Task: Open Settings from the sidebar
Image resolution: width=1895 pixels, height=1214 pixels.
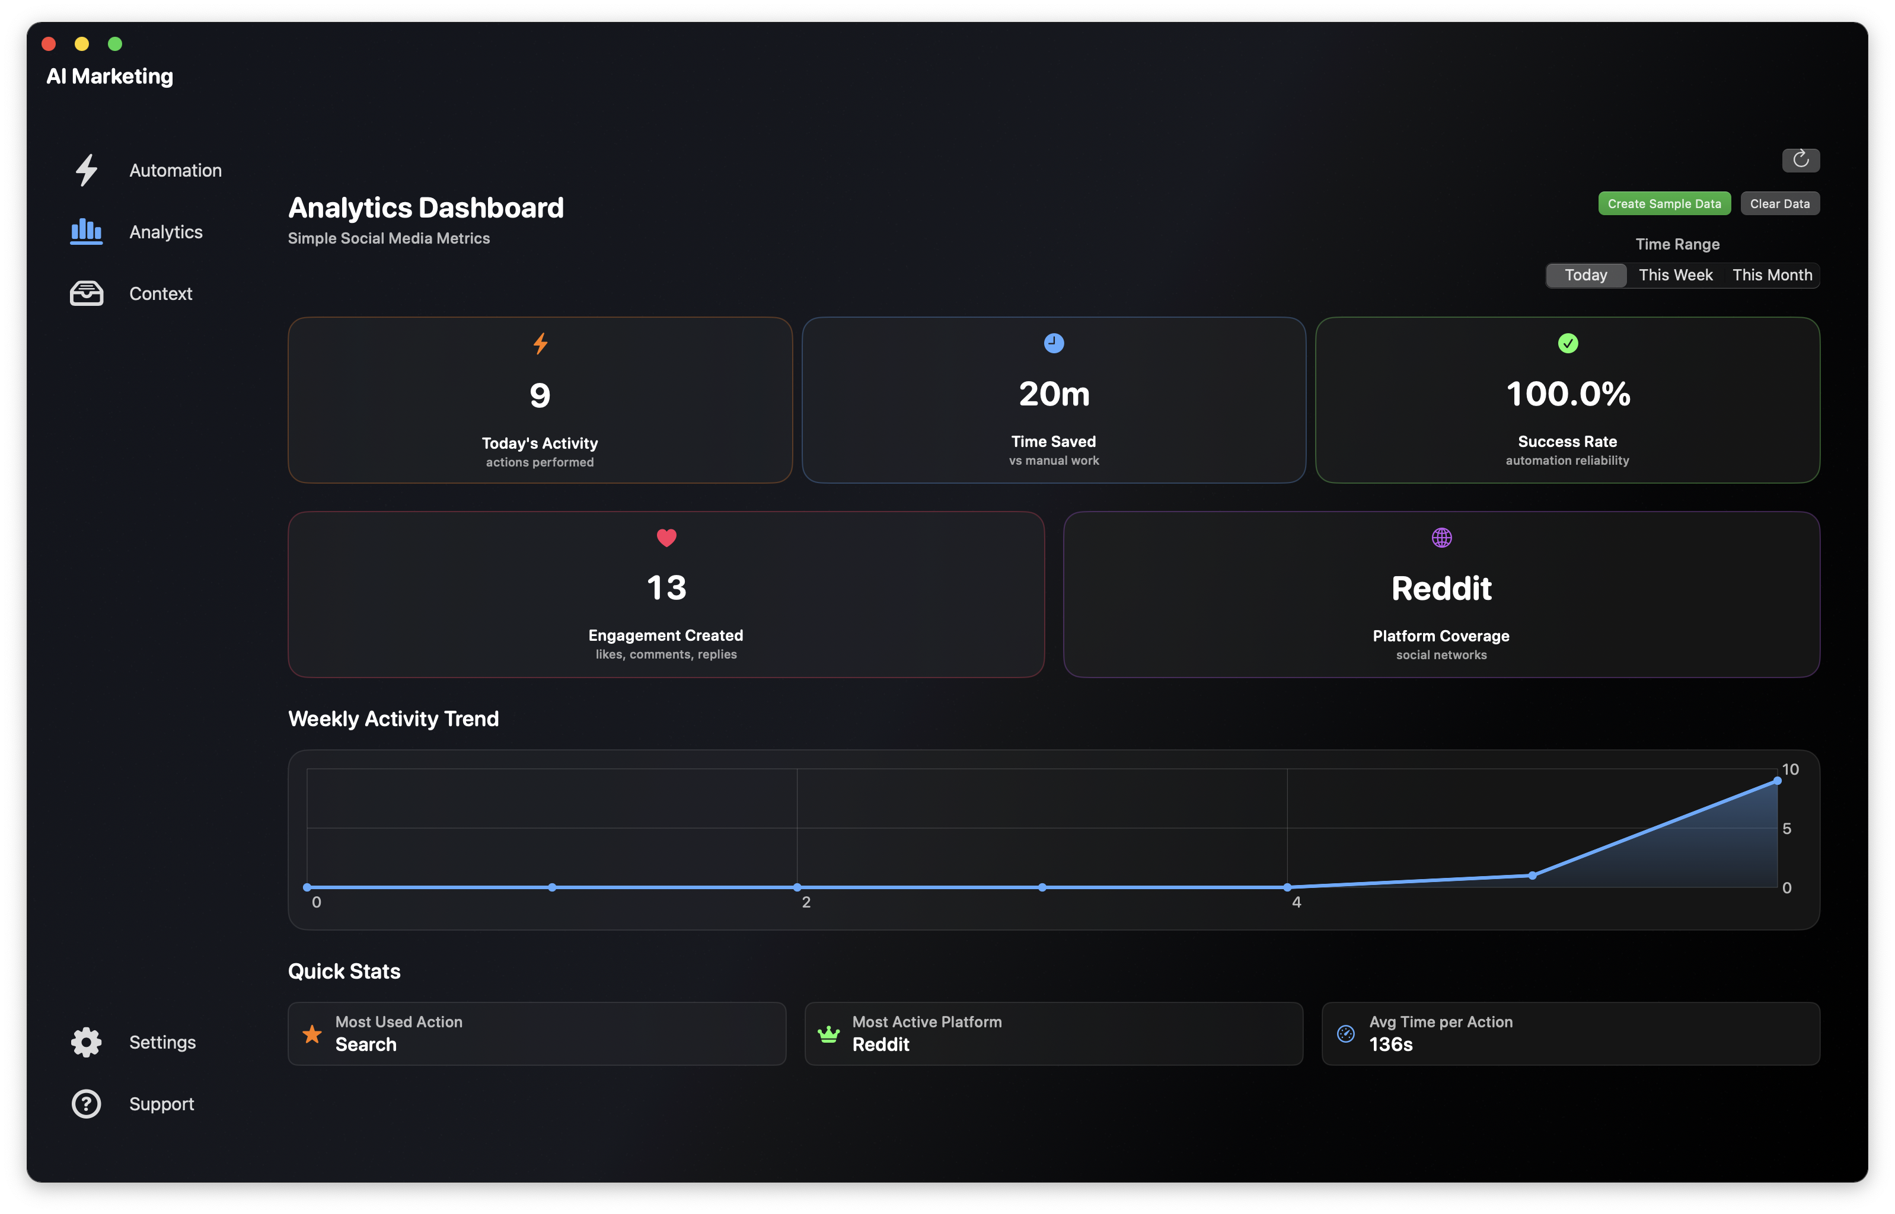Action: 162,1042
